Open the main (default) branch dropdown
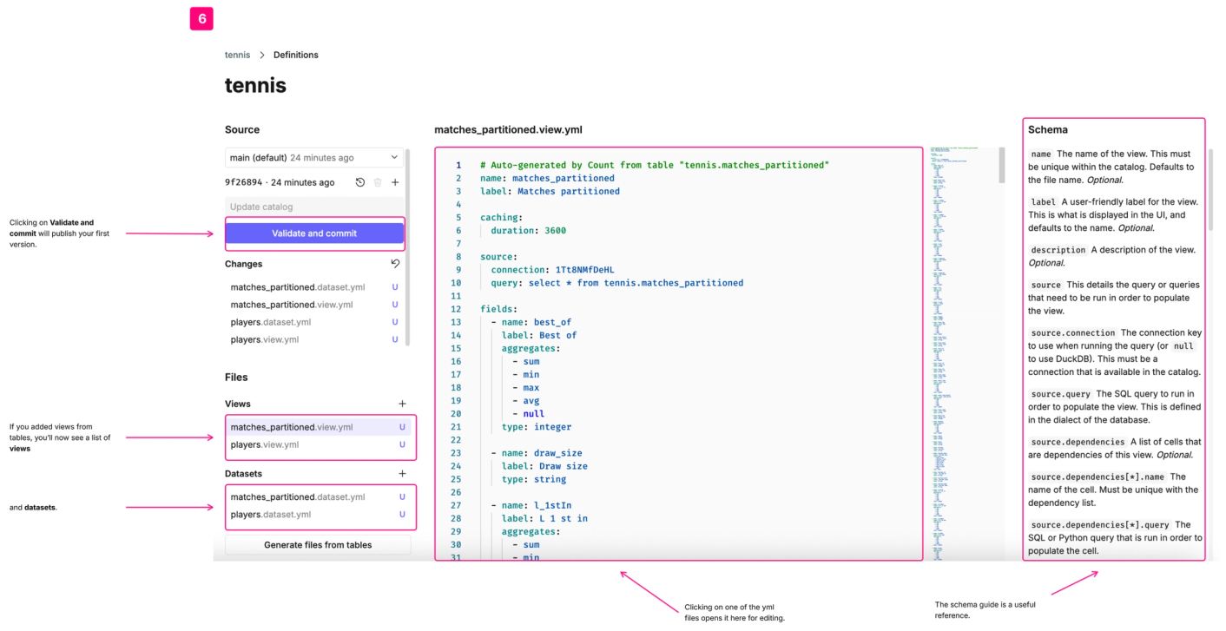 click(x=314, y=158)
